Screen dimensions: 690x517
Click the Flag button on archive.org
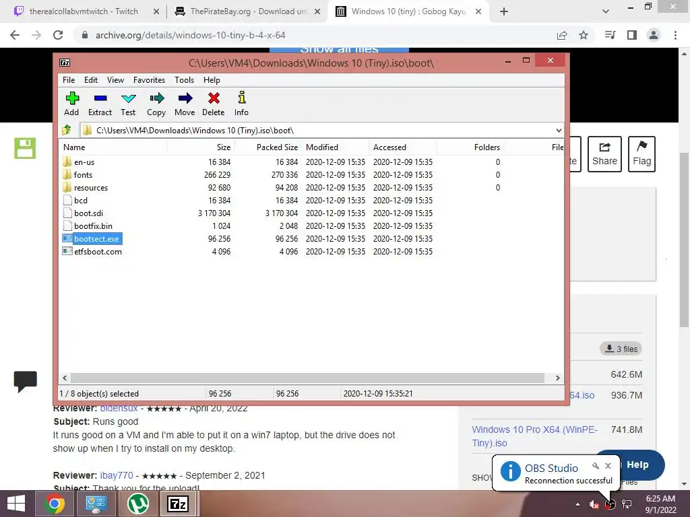[641, 154]
